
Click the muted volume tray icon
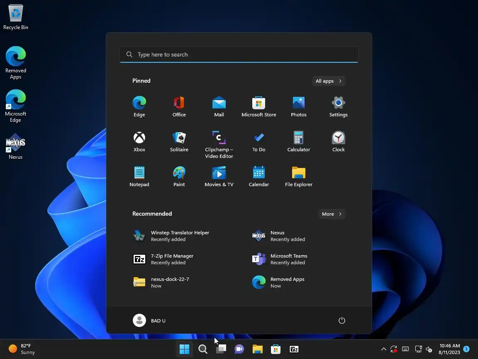click(x=429, y=349)
